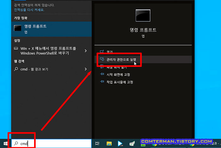The width and height of the screenshot is (221, 148).
Task: Click the taskbar search box containing cmd
Action: coord(51,144)
